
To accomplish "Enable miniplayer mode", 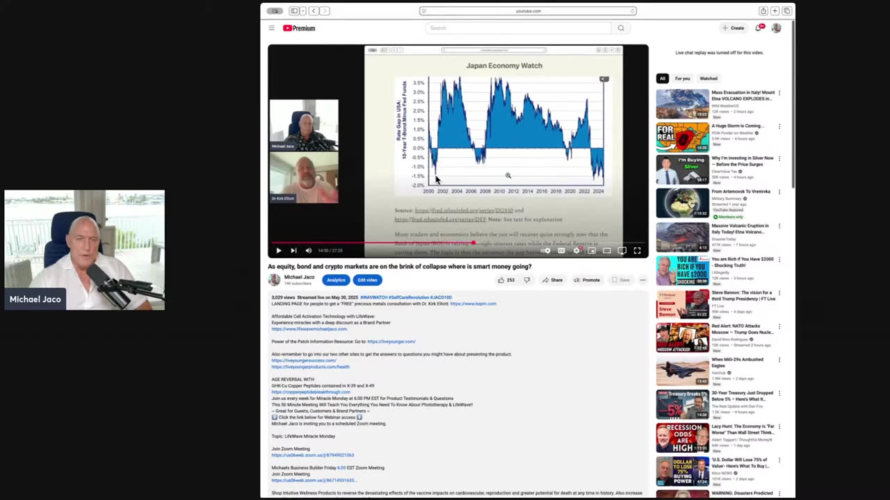I will tap(592, 251).
